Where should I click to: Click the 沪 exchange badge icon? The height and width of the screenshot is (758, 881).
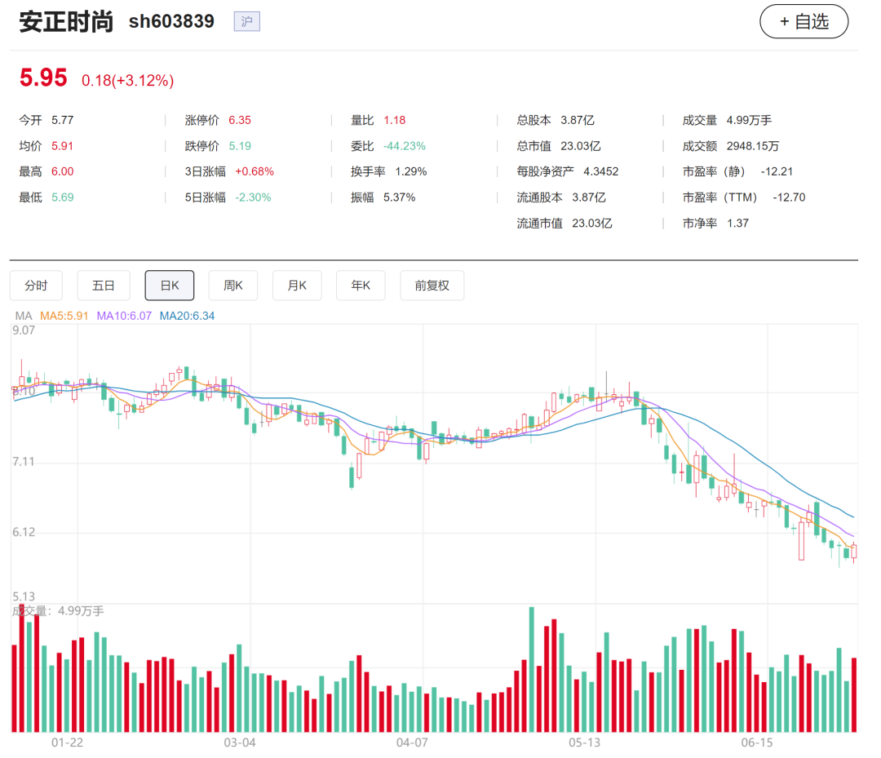[246, 21]
